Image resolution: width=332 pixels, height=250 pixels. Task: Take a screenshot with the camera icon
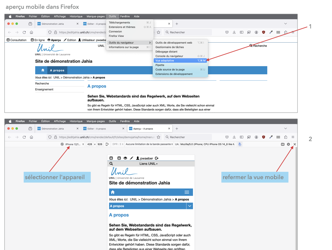point(283,144)
